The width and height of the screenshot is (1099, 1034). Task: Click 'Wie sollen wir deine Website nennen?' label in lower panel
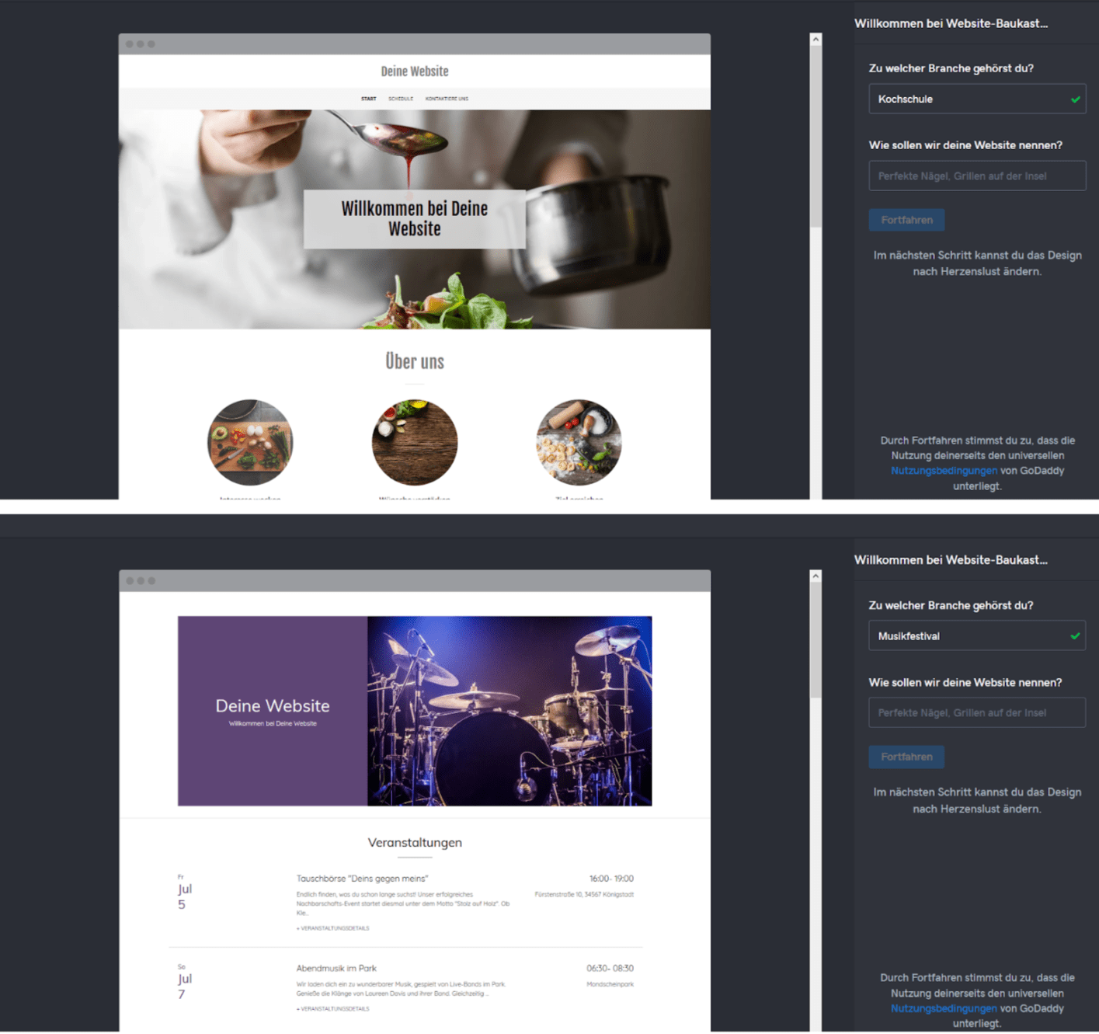pos(965,682)
